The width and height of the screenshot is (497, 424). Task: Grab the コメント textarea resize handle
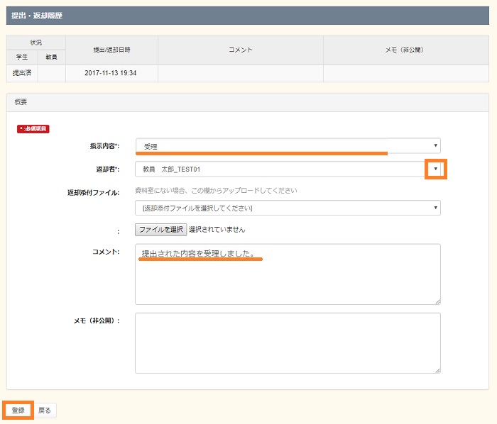click(x=437, y=301)
